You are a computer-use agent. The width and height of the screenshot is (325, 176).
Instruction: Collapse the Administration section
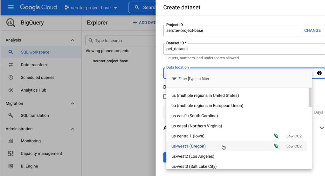coord(73,129)
